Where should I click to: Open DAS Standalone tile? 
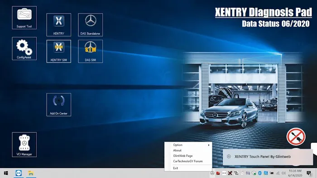[91, 25]
